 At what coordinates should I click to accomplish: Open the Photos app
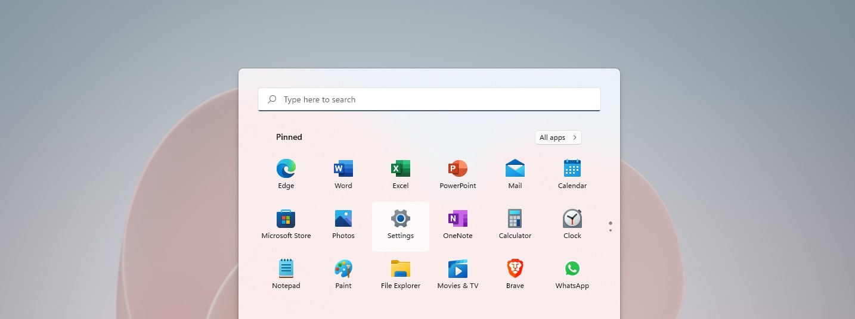coord(343,219)
